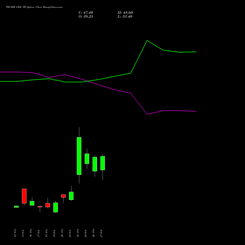245x245 pixels.
Task: Select the tall green candlestick for 24 Feb
Action: click(x=79, y=156)
